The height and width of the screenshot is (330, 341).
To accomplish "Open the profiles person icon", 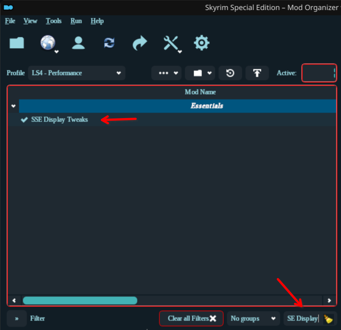I will tap(78, 43).
